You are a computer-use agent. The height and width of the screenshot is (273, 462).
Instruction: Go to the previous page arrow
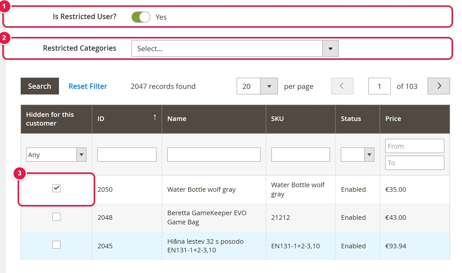coord(342,86)
